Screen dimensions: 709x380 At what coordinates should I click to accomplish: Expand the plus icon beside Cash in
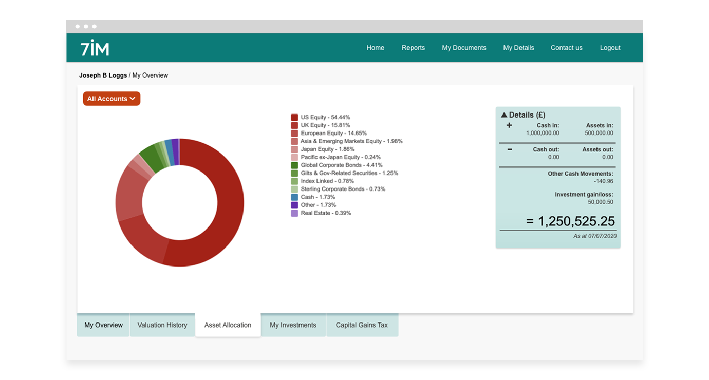tap(509, 125)
